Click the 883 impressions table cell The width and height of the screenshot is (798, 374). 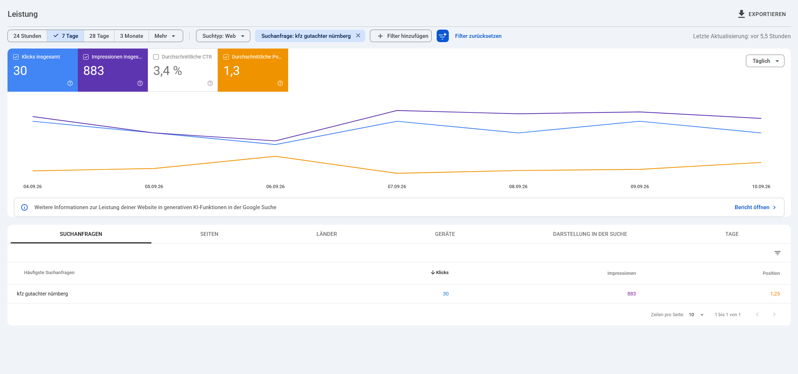632,294
